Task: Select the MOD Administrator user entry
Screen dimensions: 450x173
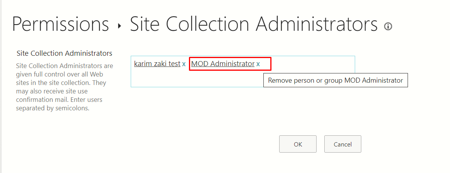Action: [x=223, y=64]
